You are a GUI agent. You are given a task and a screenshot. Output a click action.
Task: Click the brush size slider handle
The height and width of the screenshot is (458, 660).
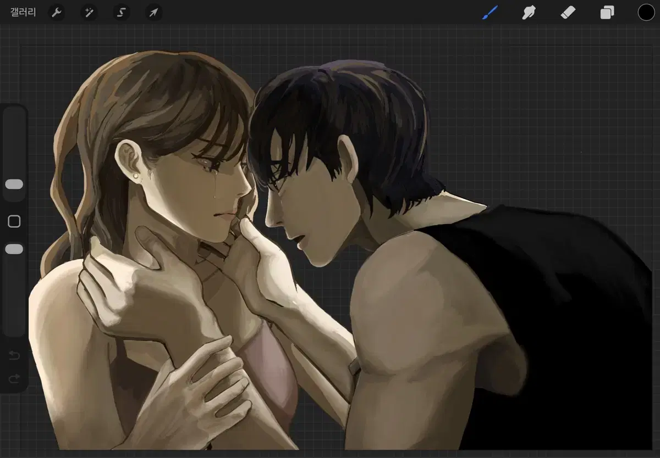click(14, 185)
